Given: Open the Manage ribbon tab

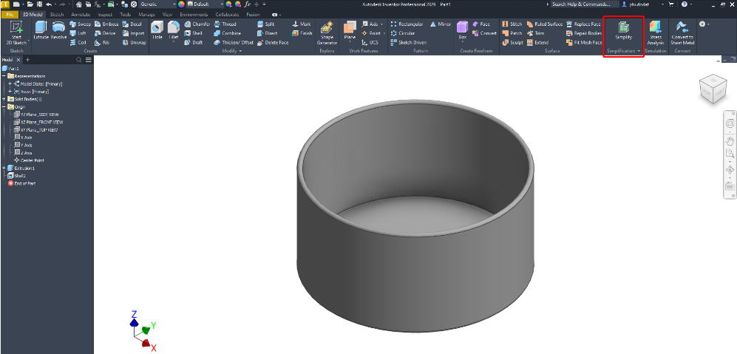Looking at the screenshot, I should (x=146, y=15).
